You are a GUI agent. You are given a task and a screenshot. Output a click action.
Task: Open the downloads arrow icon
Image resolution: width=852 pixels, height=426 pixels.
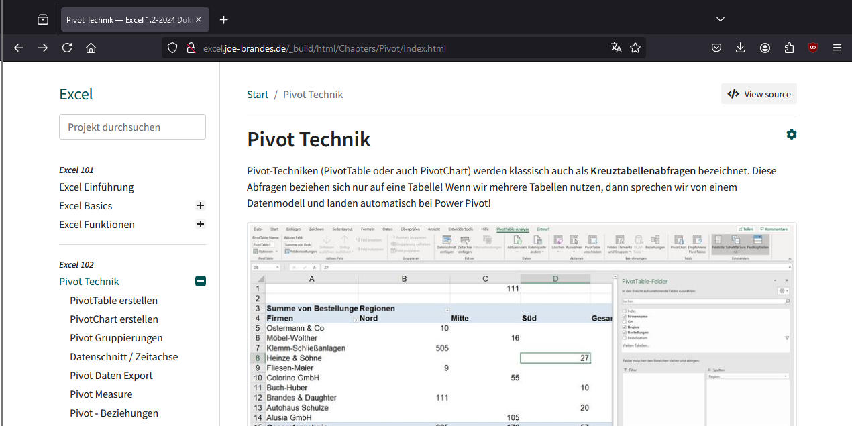[741, 48]
